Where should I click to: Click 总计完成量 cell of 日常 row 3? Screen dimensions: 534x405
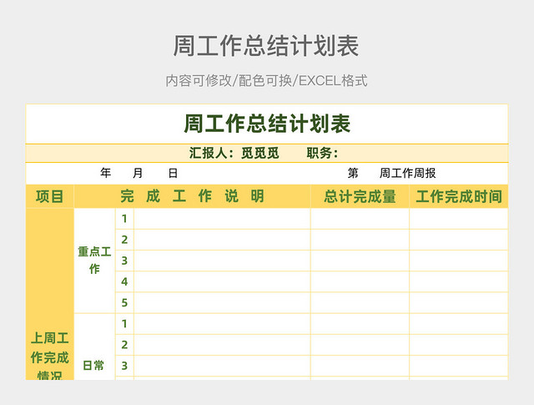(x=360, y=366)
